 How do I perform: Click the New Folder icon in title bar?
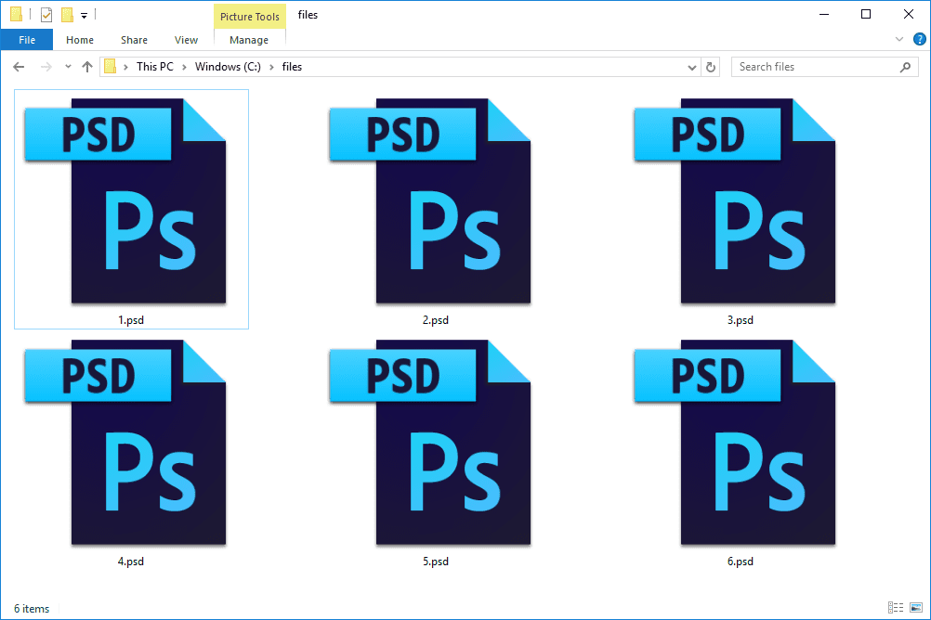67,15
